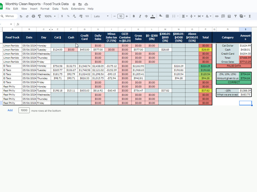Open the Lato font dropdown

[101, 16]
